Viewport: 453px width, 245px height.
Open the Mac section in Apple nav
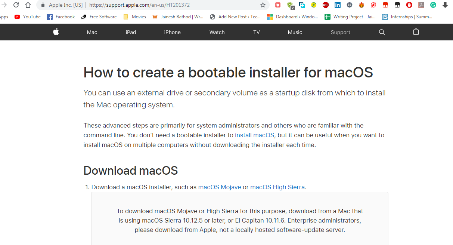click(92, 32)
